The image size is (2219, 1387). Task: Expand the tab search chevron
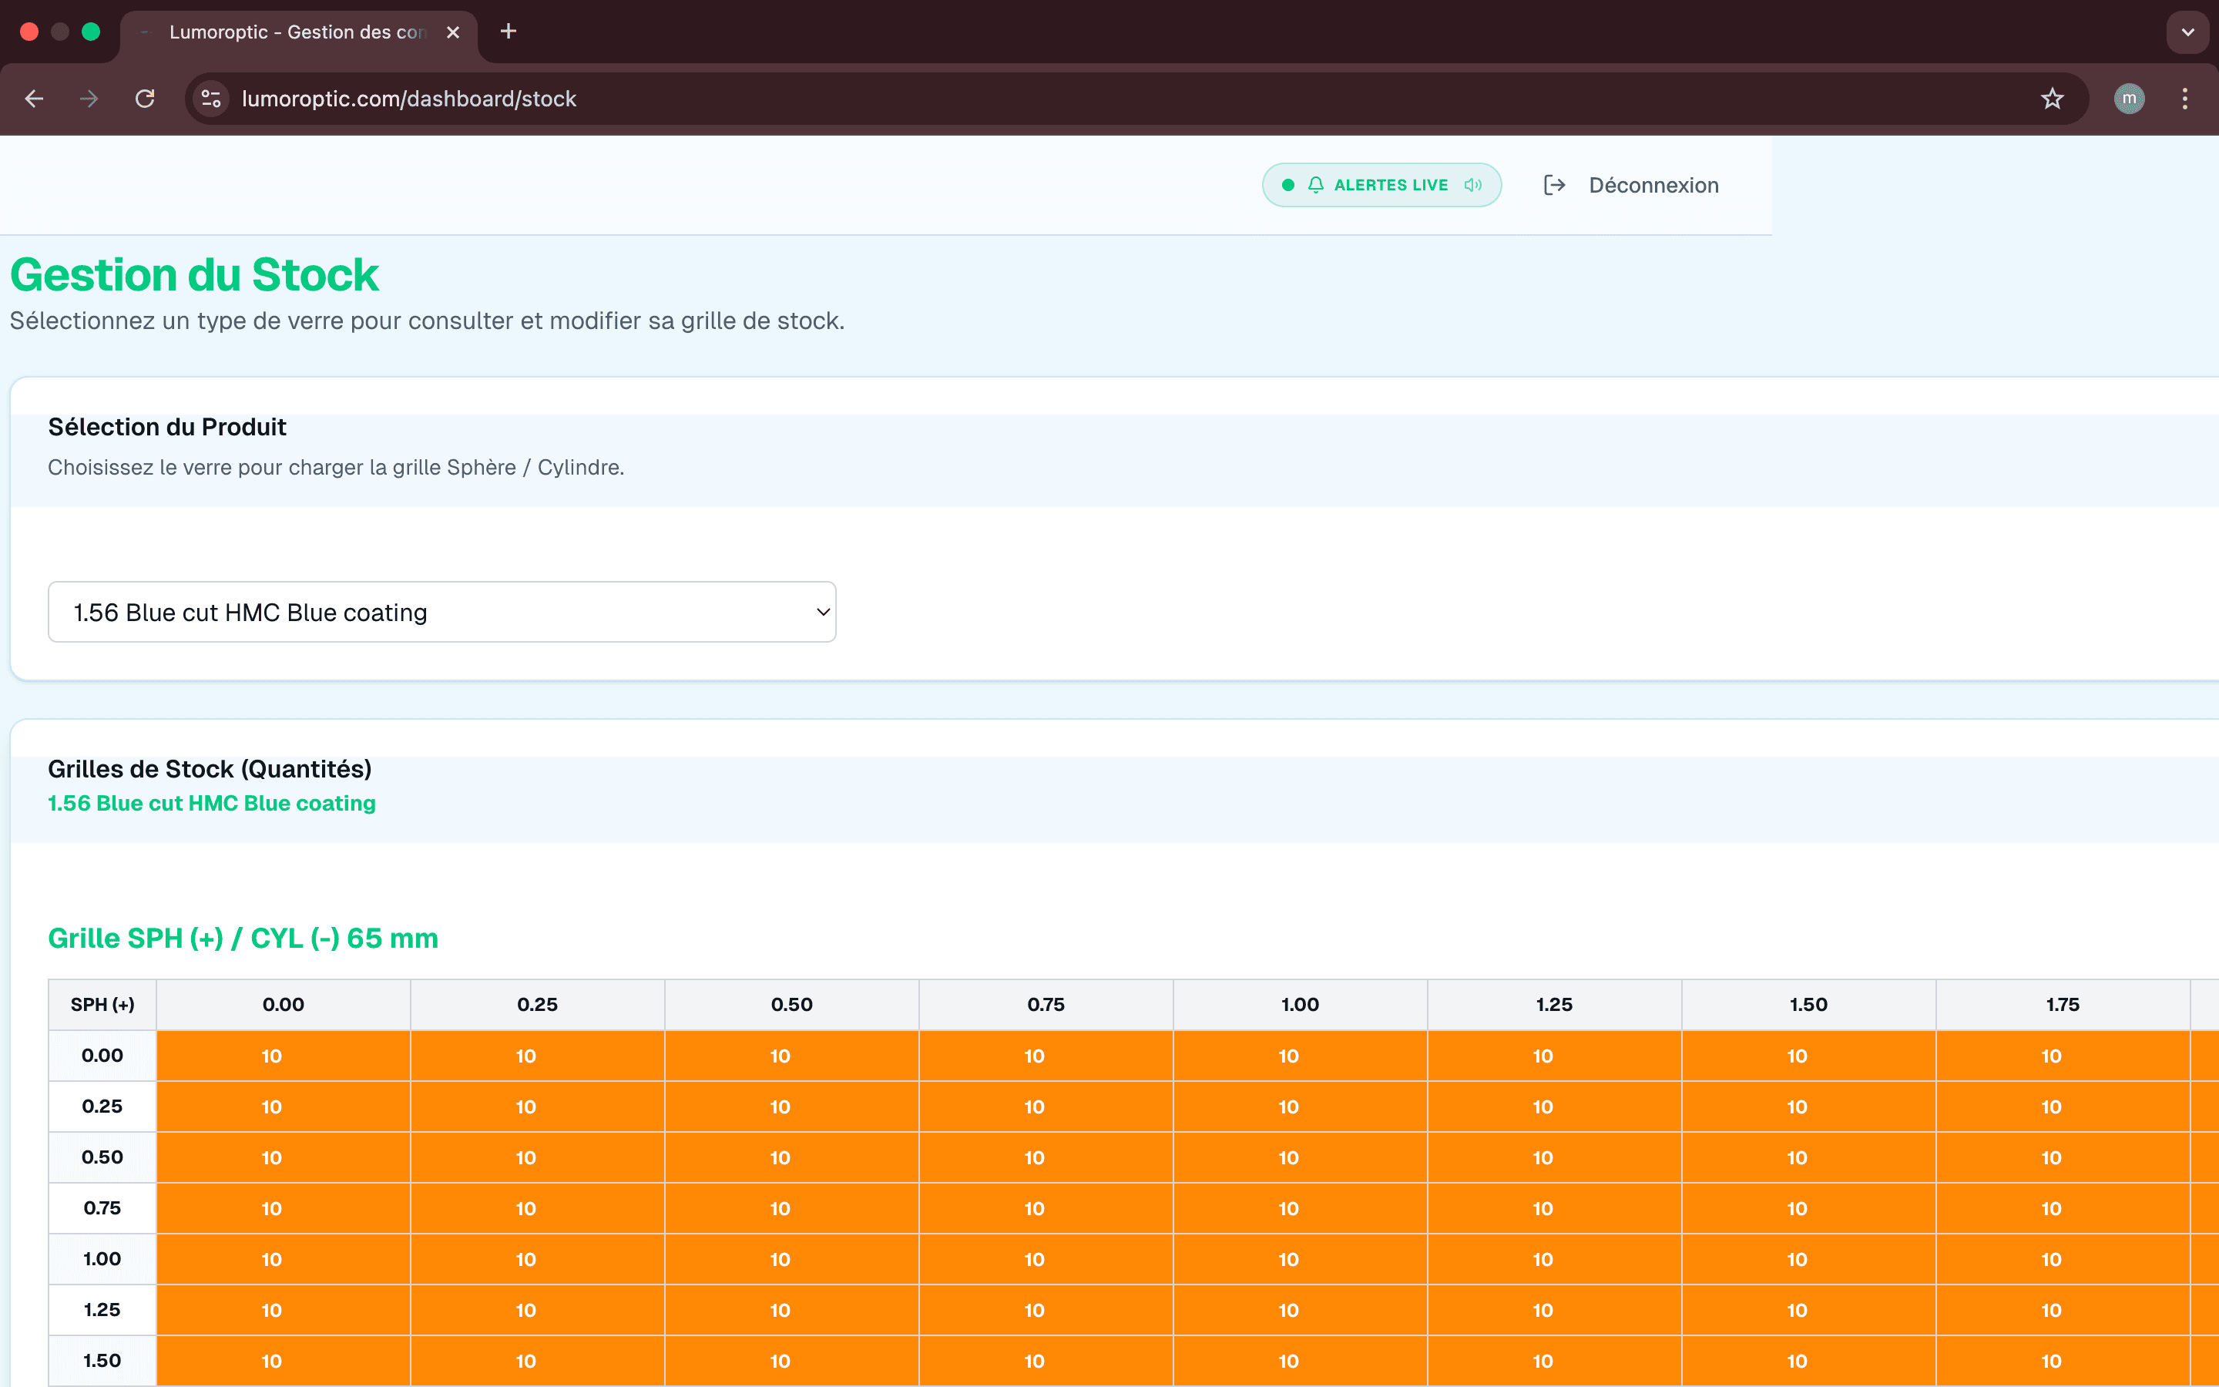click(2188, 32)
